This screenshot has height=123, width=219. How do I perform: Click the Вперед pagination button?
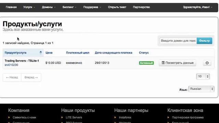click(31, 78)
